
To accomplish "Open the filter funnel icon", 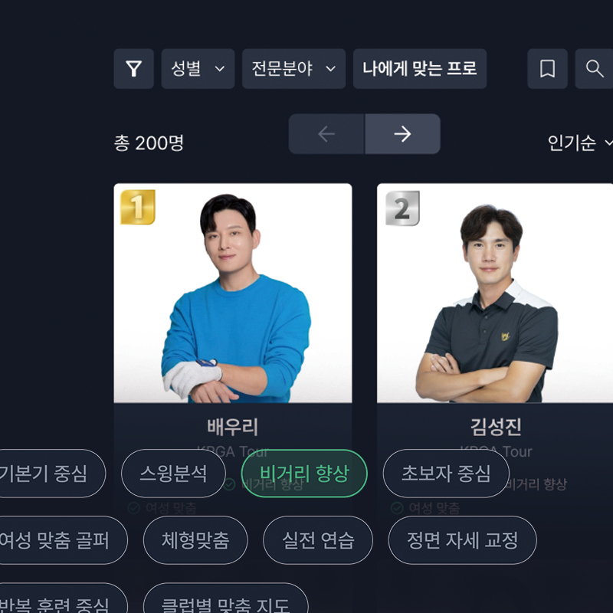I will [x=133, y=69].
